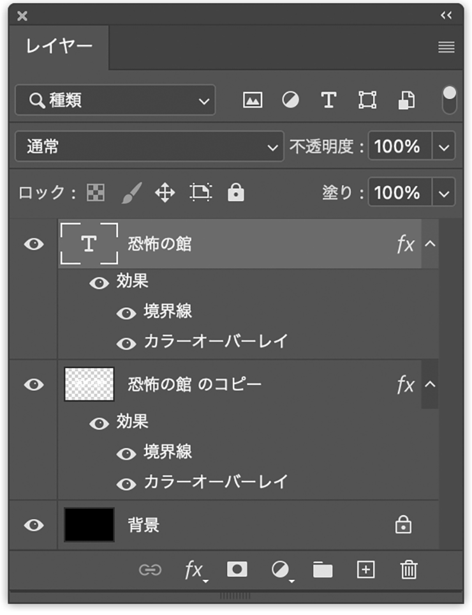472x615 pixels.
Task: Open the 通常 blend mode dropdown
Action: tap(148, 147)
